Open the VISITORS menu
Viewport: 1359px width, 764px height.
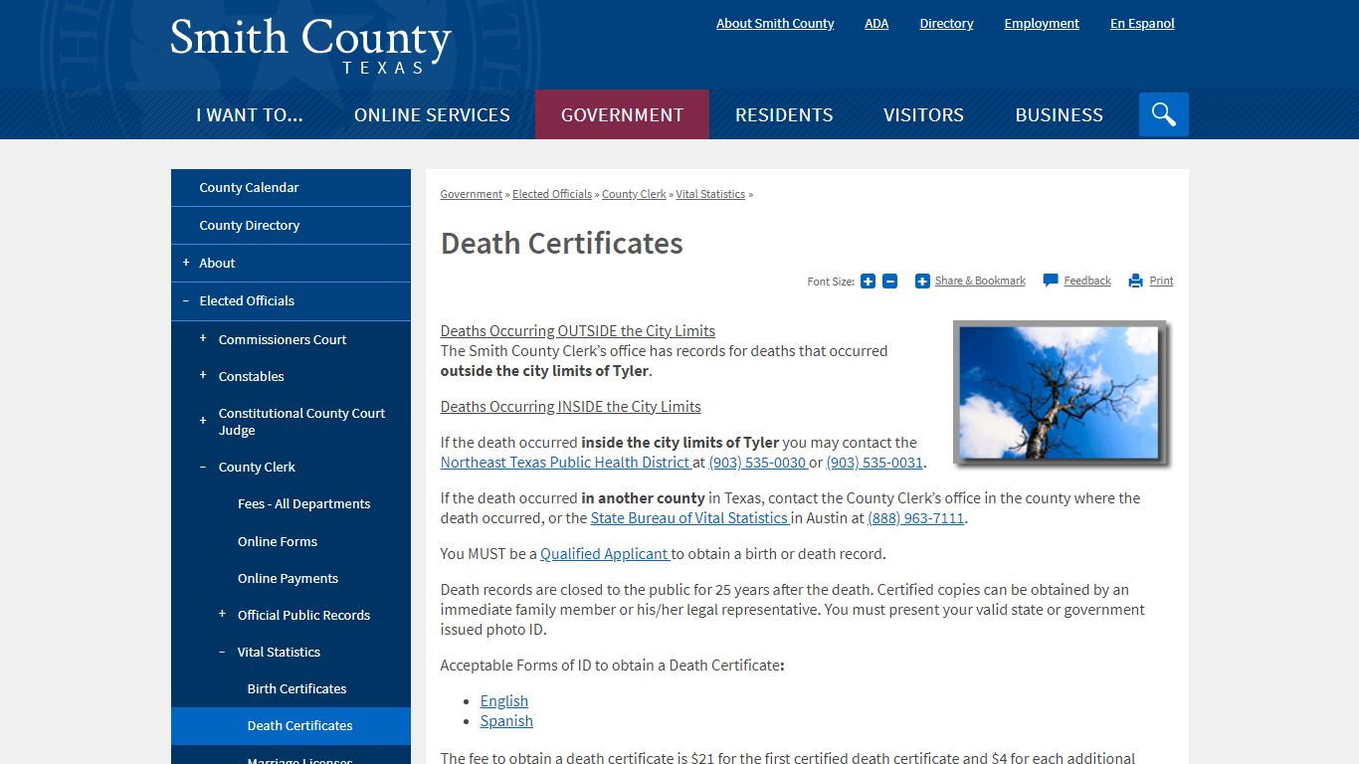923,114
